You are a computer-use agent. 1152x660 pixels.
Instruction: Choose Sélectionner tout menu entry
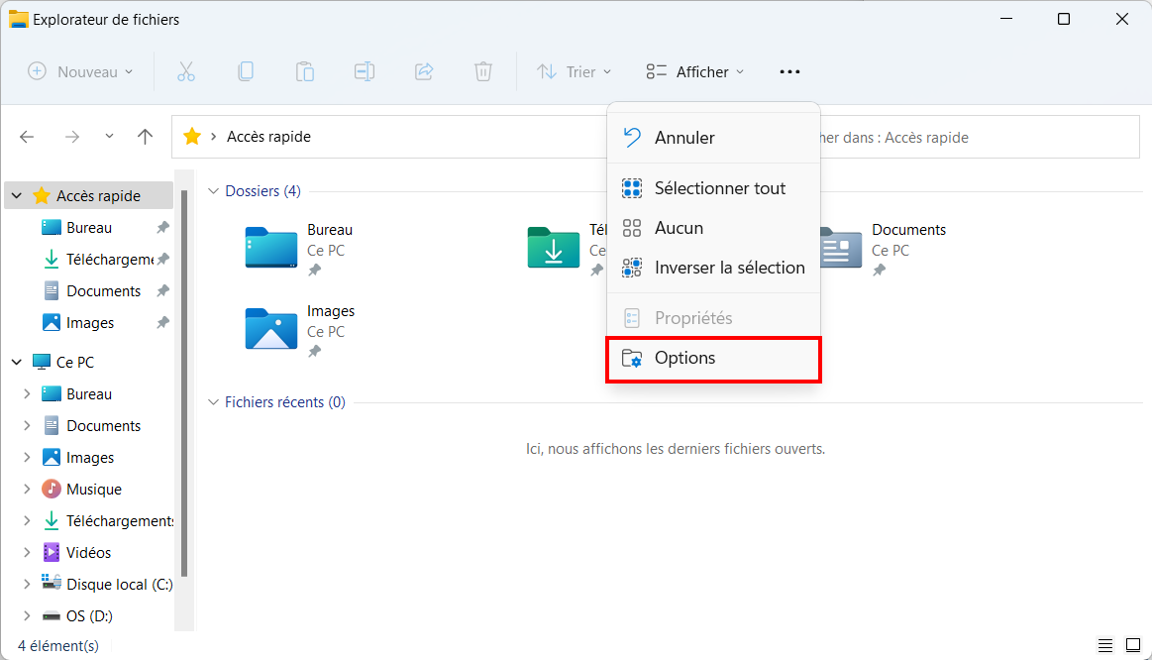713,188
